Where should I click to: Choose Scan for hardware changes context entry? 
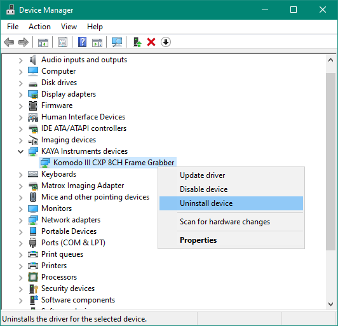pyautogui.click(x=231, y=222)
